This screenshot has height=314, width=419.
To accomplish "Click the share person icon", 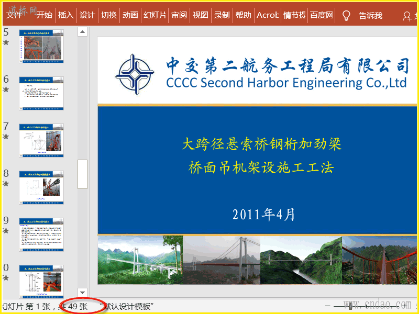I will (x=407, y=16).
